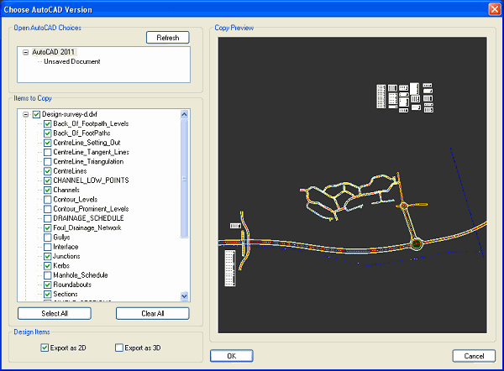The height and width of the screenshot is (371, 504).
Task: Uncheck the CentreLines layer
Action: coord(48,171)
